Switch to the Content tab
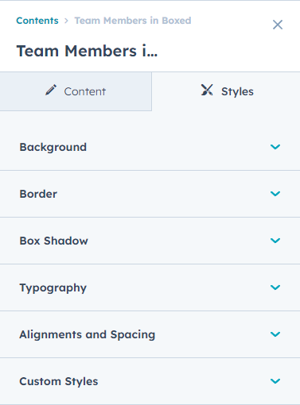This screenshot has height=405, width=300. (x=76, y=91)
